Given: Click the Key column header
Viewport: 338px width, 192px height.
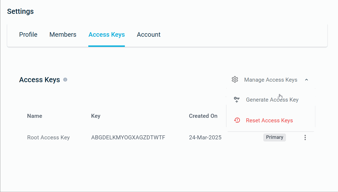Looking at the screenshot, I should click(96, 116).
